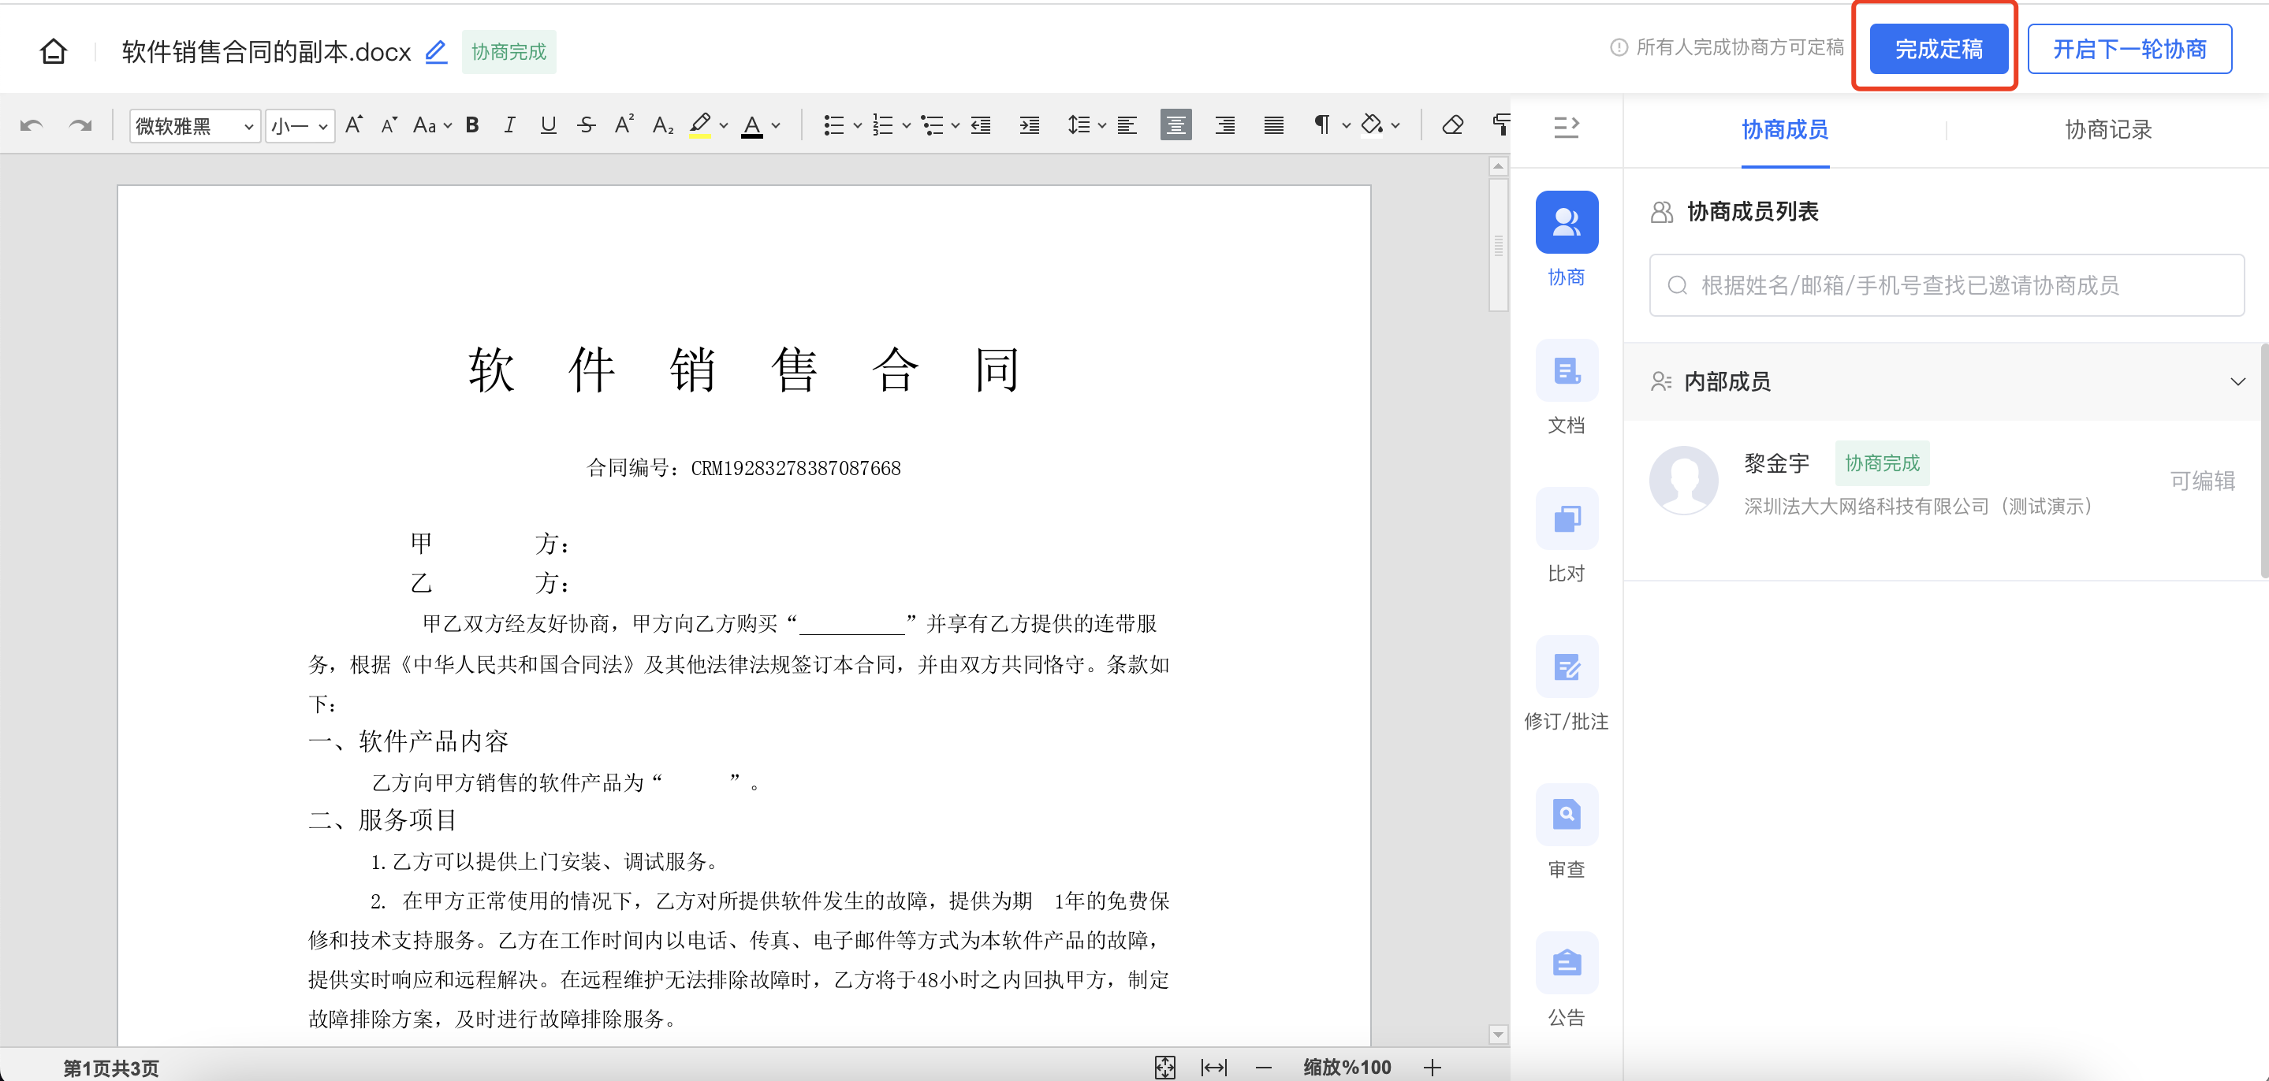Toggle underline formatting
The width and height of the screenshot is (2269, 1081).
(x=548, y=125)
